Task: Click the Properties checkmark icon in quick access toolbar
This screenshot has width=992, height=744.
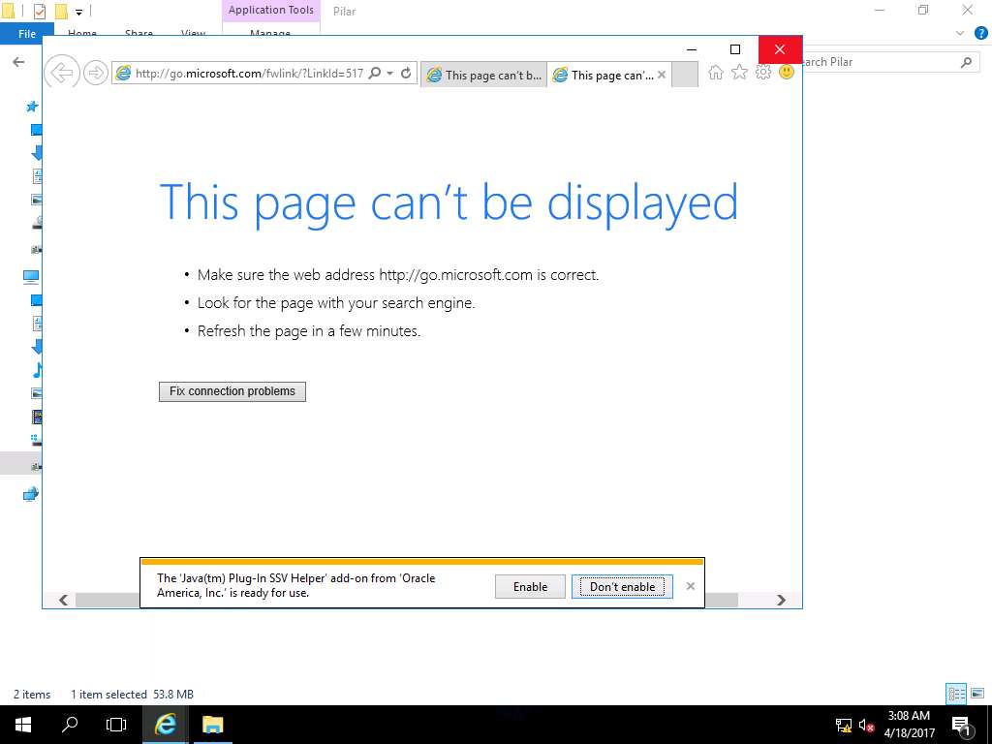Action: tap(39, 12)
